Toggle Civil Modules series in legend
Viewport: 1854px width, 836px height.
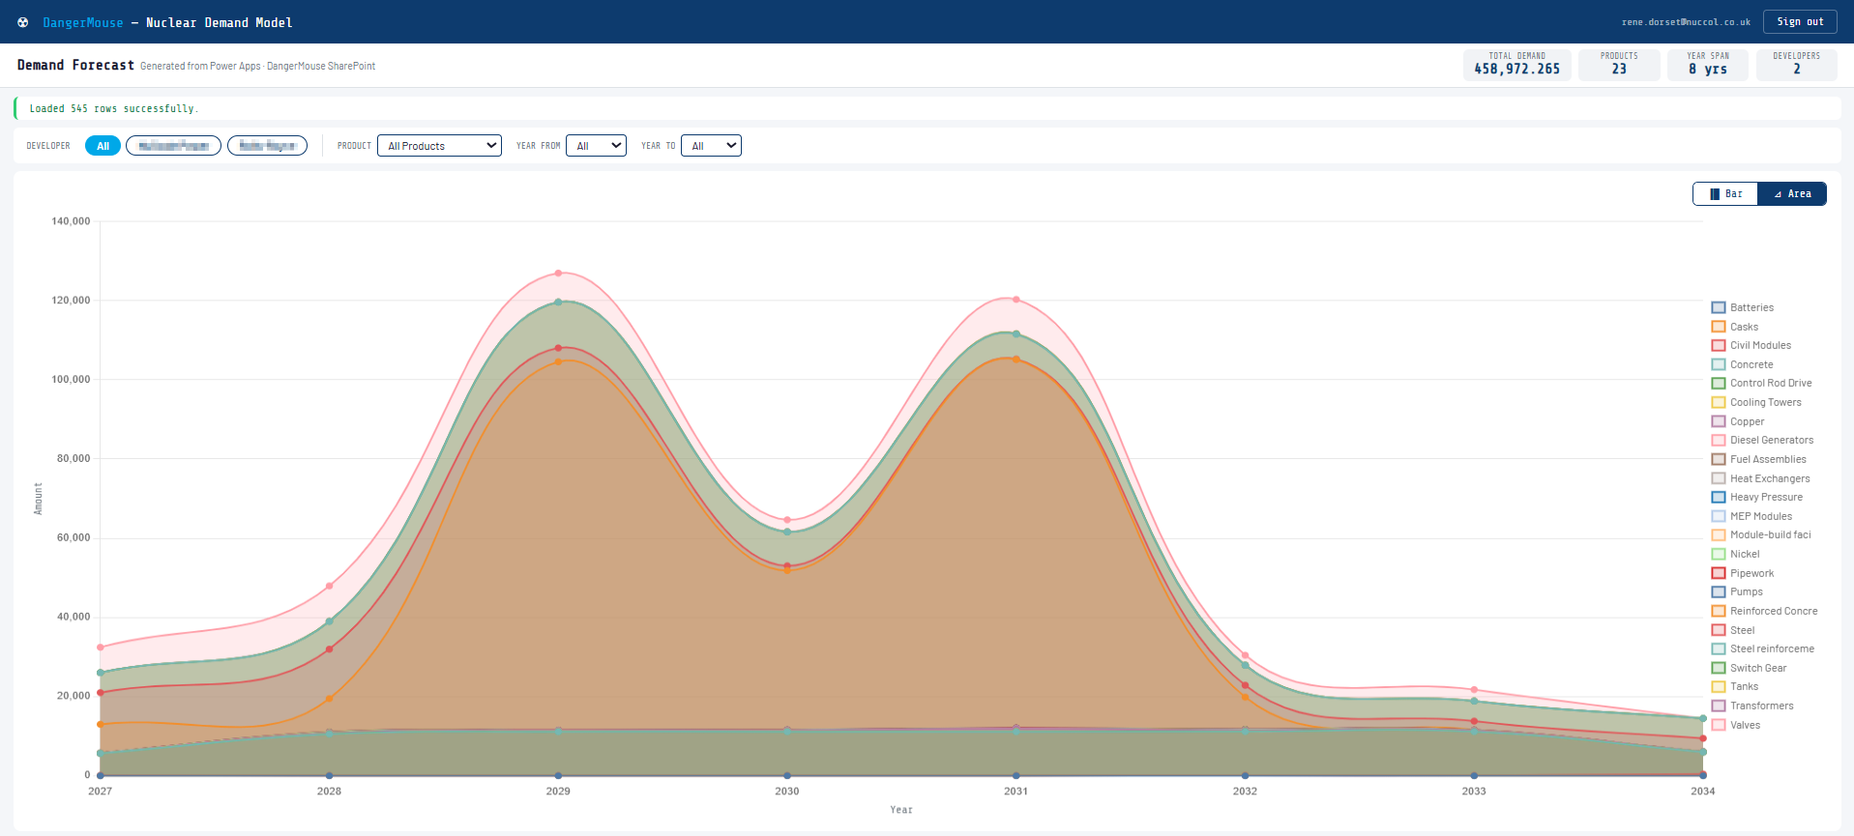click(x=1751, y=345)
